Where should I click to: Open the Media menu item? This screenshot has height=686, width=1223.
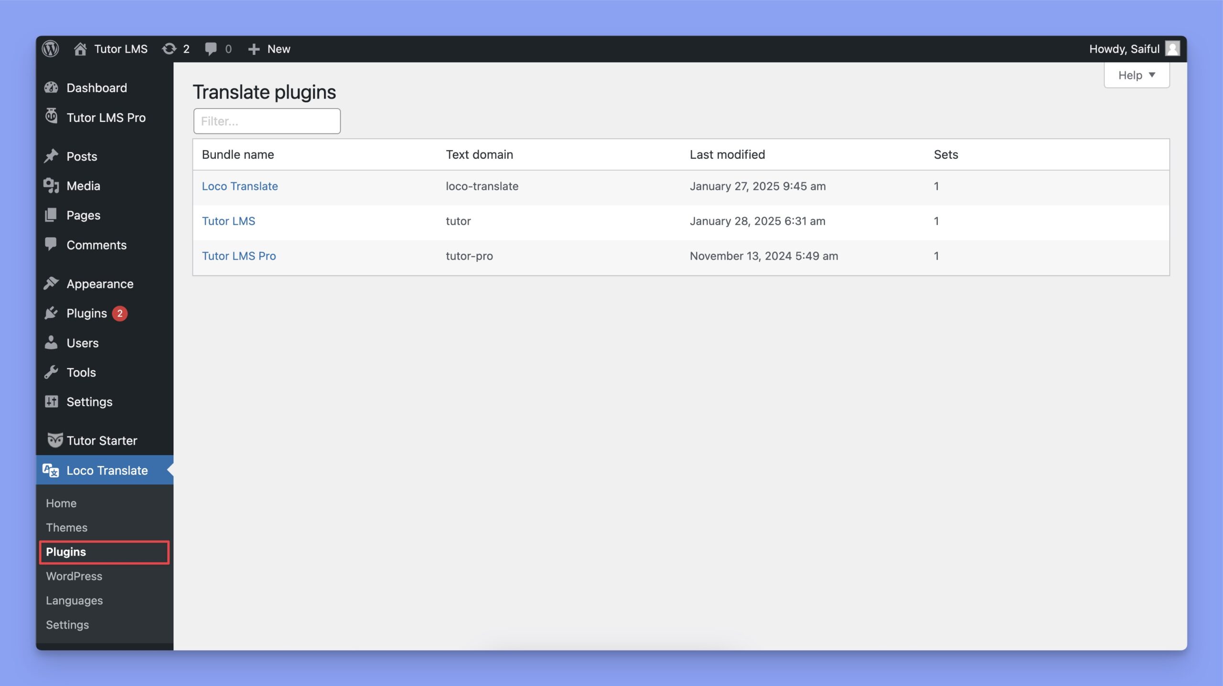tap(84, 186)
